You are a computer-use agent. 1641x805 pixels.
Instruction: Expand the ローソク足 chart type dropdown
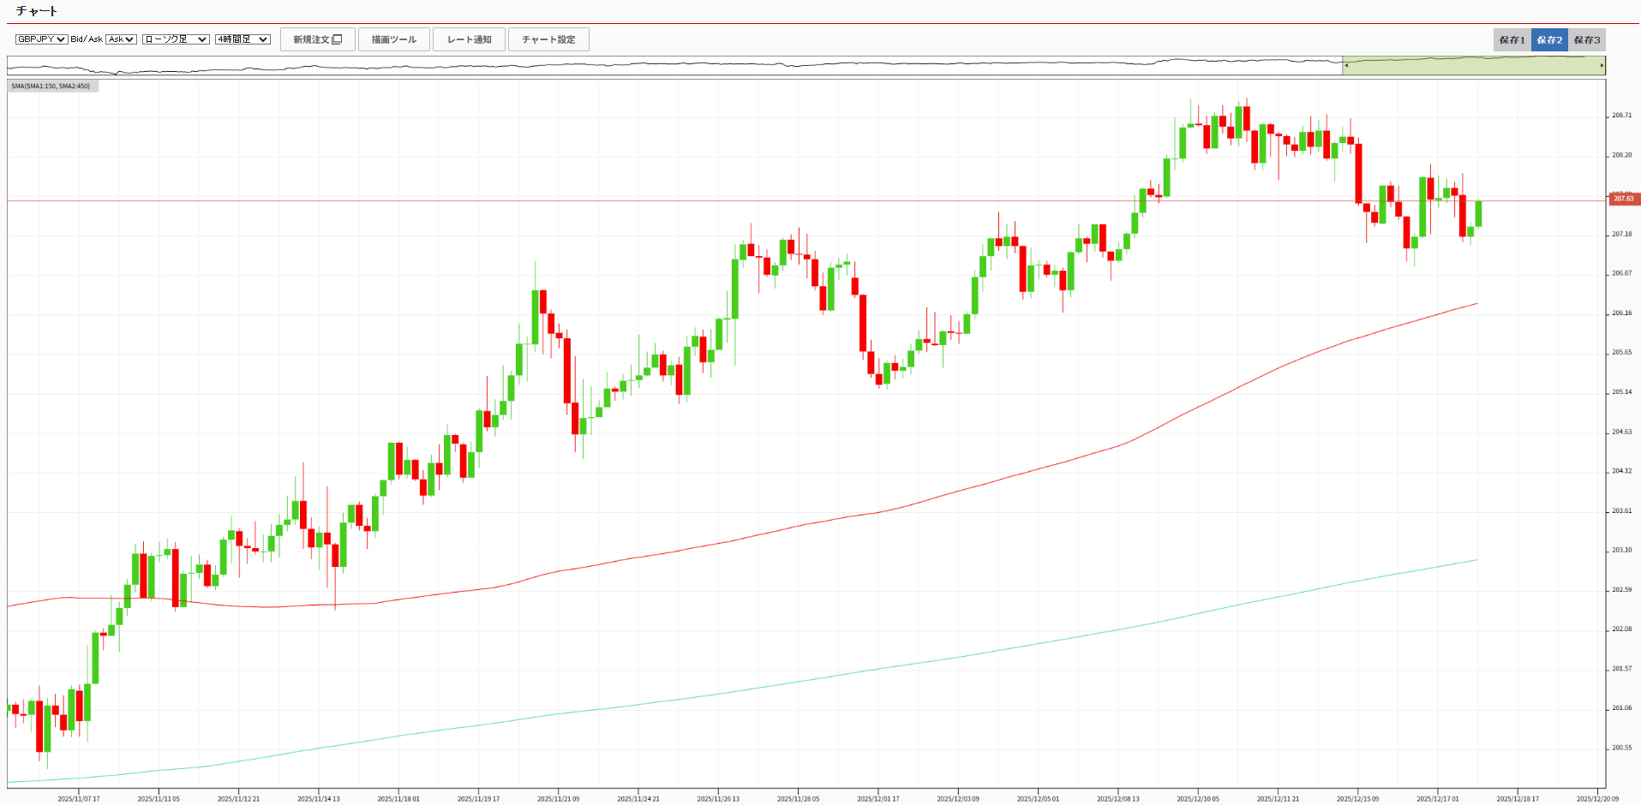[x=176, y=39]
